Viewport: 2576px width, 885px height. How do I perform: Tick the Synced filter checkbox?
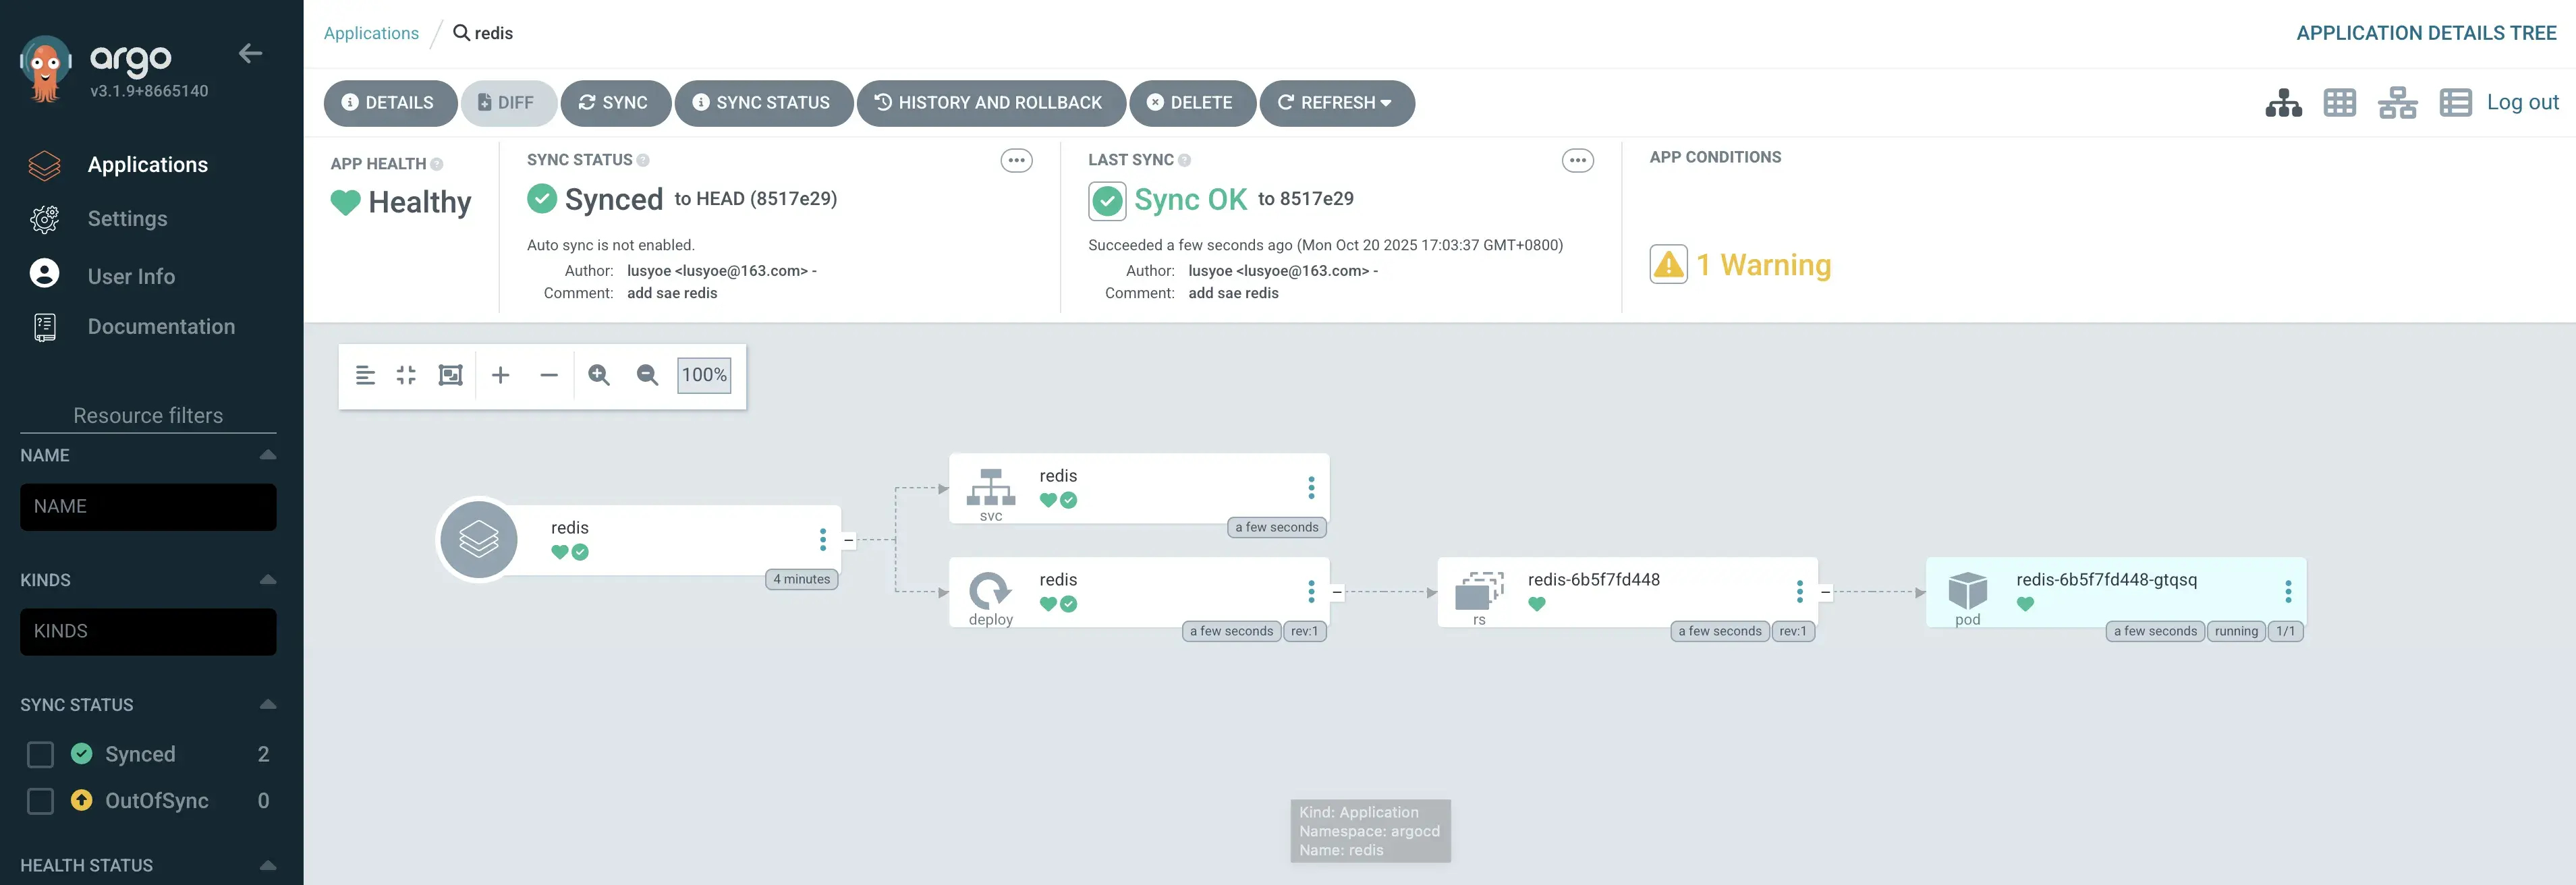(x=40, y=754)
